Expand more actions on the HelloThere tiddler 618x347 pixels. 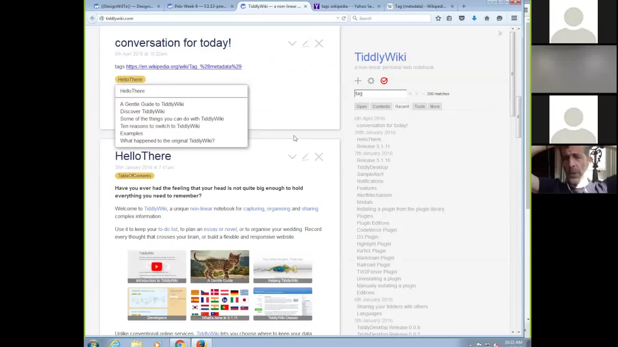point(292,157)
